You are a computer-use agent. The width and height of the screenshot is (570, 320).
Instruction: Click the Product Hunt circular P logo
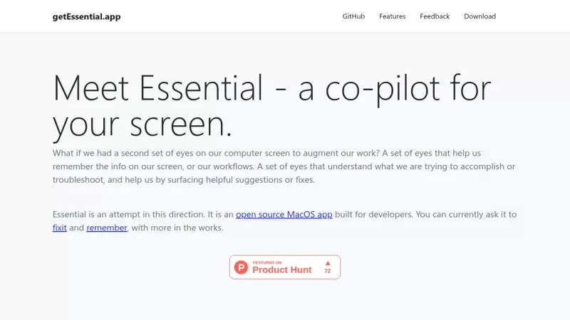pyautogui.click(x=242, y=267)
